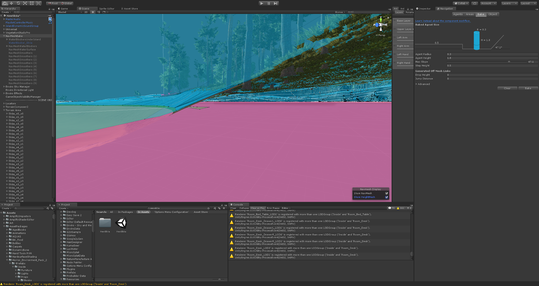Screen dimensions: 539x286
Task: Open the Shaded draw mode dropdown
Action: pos(70,12)
